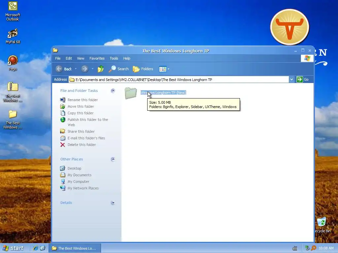
Task: Click Windows Longhorn TP (New) folder name
Action: [x=163, y=93]
